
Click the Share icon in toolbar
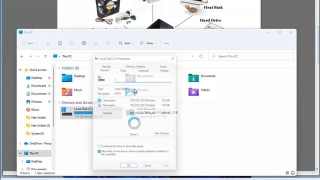(x=95, y=43)
